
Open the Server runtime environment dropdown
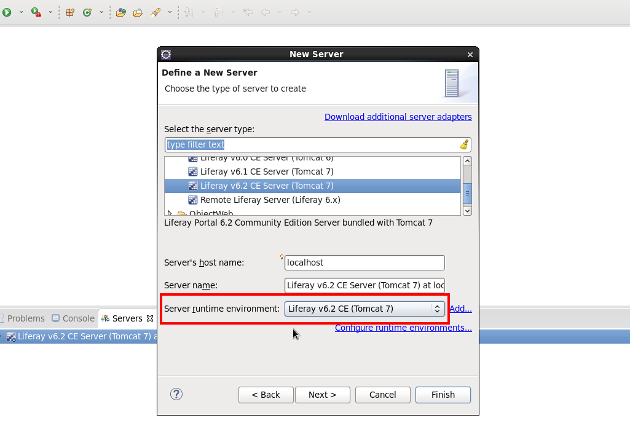[x=364, y=309]
